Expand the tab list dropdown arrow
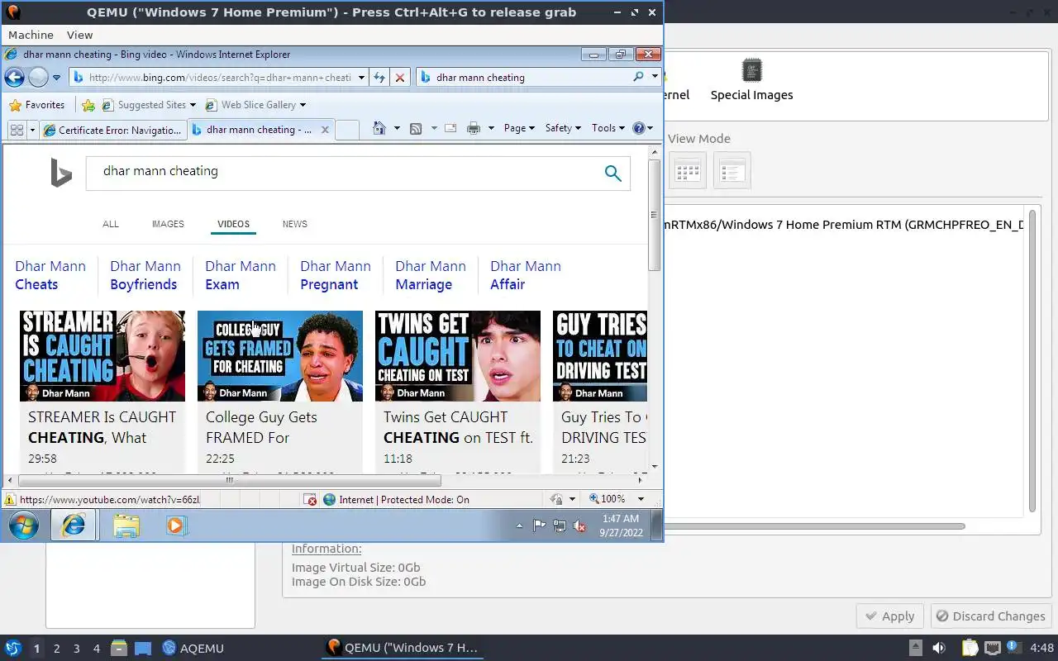 tap(33, 130)
